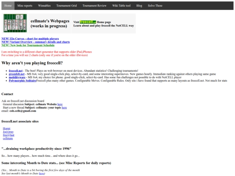Visit the greenfelt.net link
This screenshot has width=235, height=176.
(17, 74)
